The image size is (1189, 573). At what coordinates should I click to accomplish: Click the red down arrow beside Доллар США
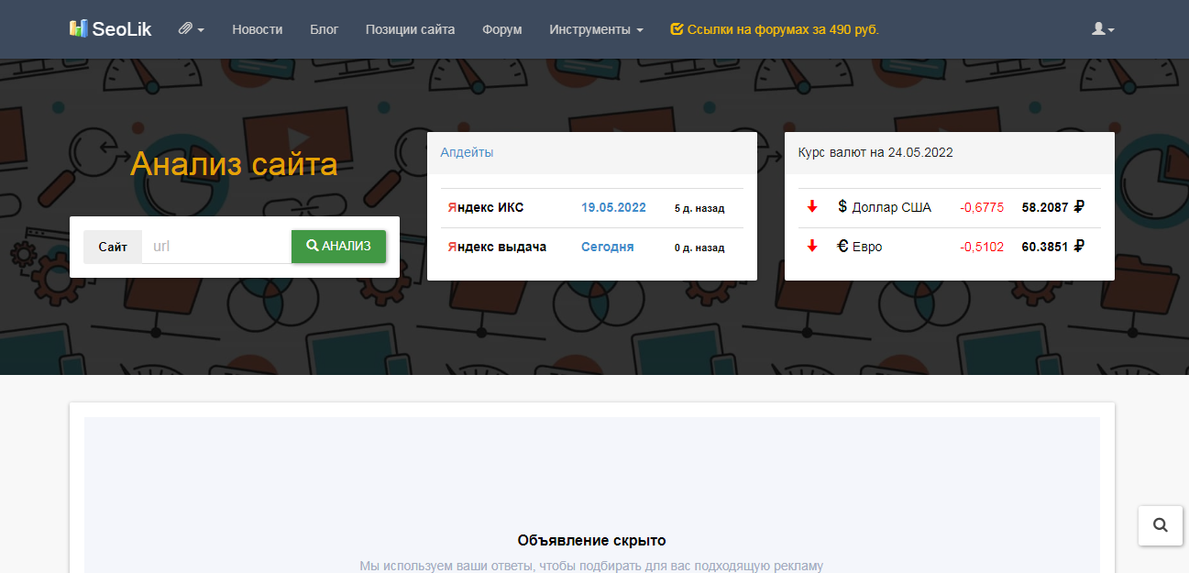point(811,207)
